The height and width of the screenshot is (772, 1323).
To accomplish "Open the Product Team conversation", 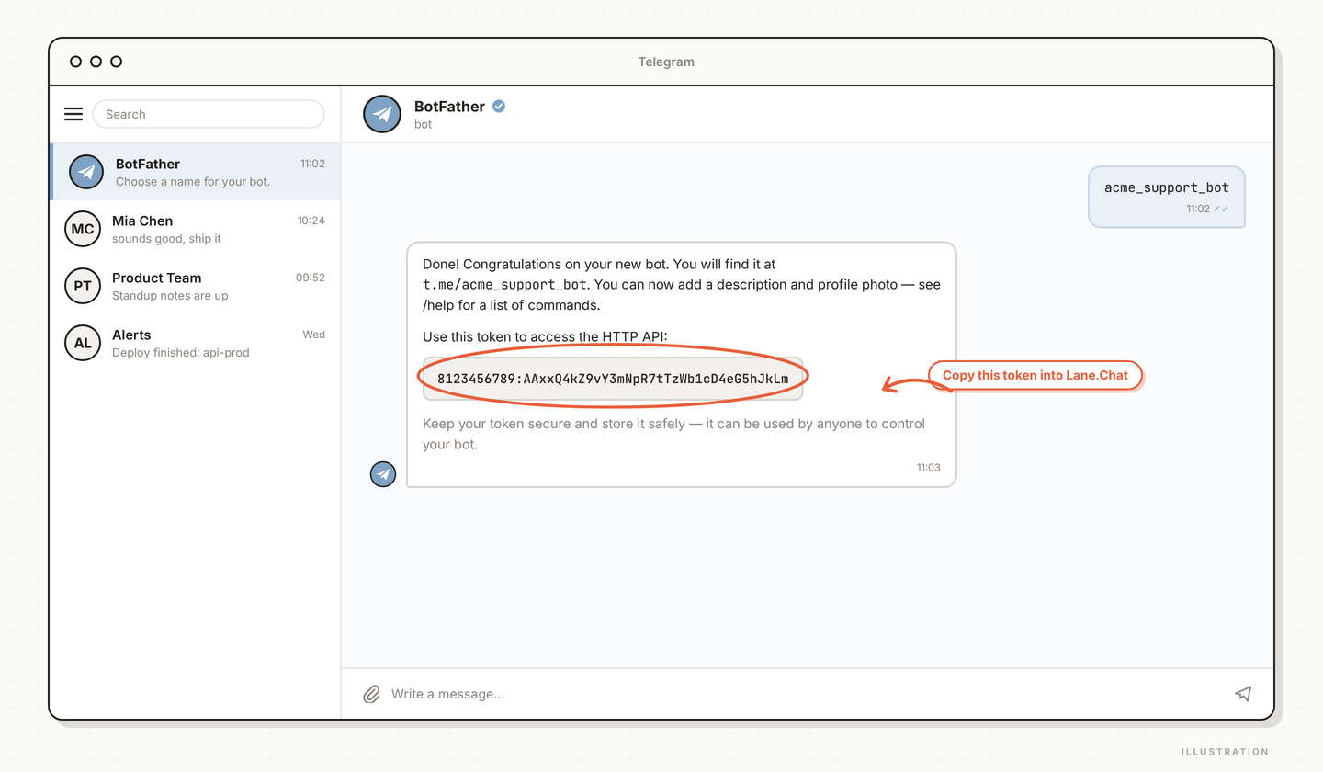I will [195, 286].
